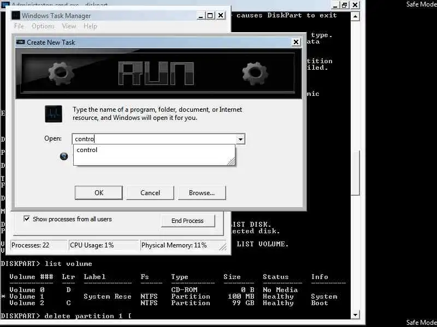Click the cmd window scroll up arrow
Viewport: 437px width, 327px height.
[x=355, y=16]
